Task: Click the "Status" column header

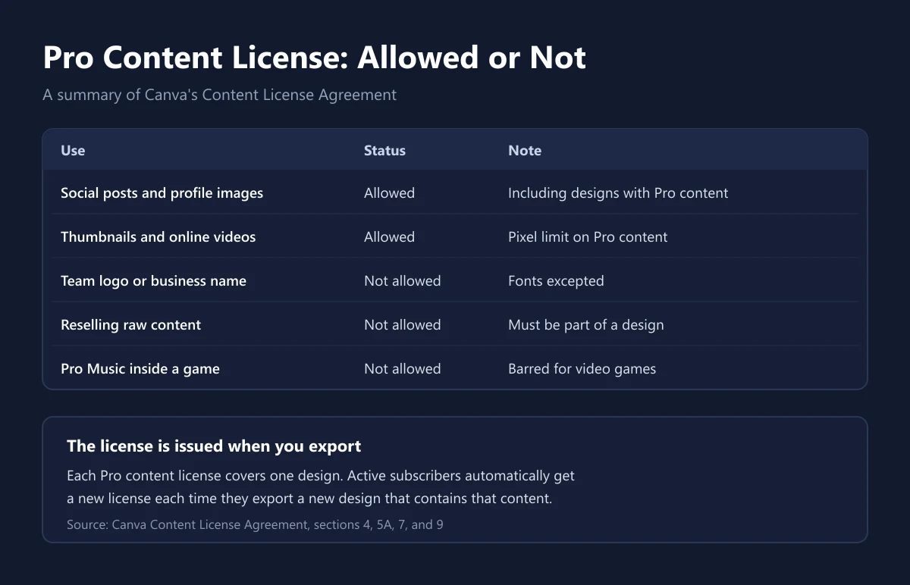Action: 384,150
